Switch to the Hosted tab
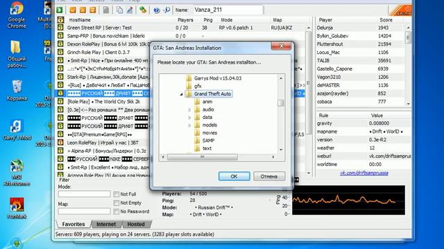This screenshot has height=249, width=444. (136, 224)
